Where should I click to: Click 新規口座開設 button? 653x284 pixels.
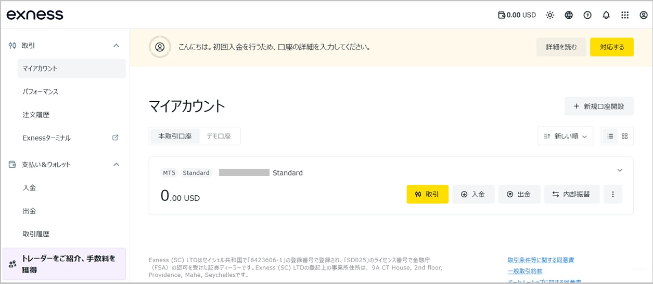coord(599,106)
